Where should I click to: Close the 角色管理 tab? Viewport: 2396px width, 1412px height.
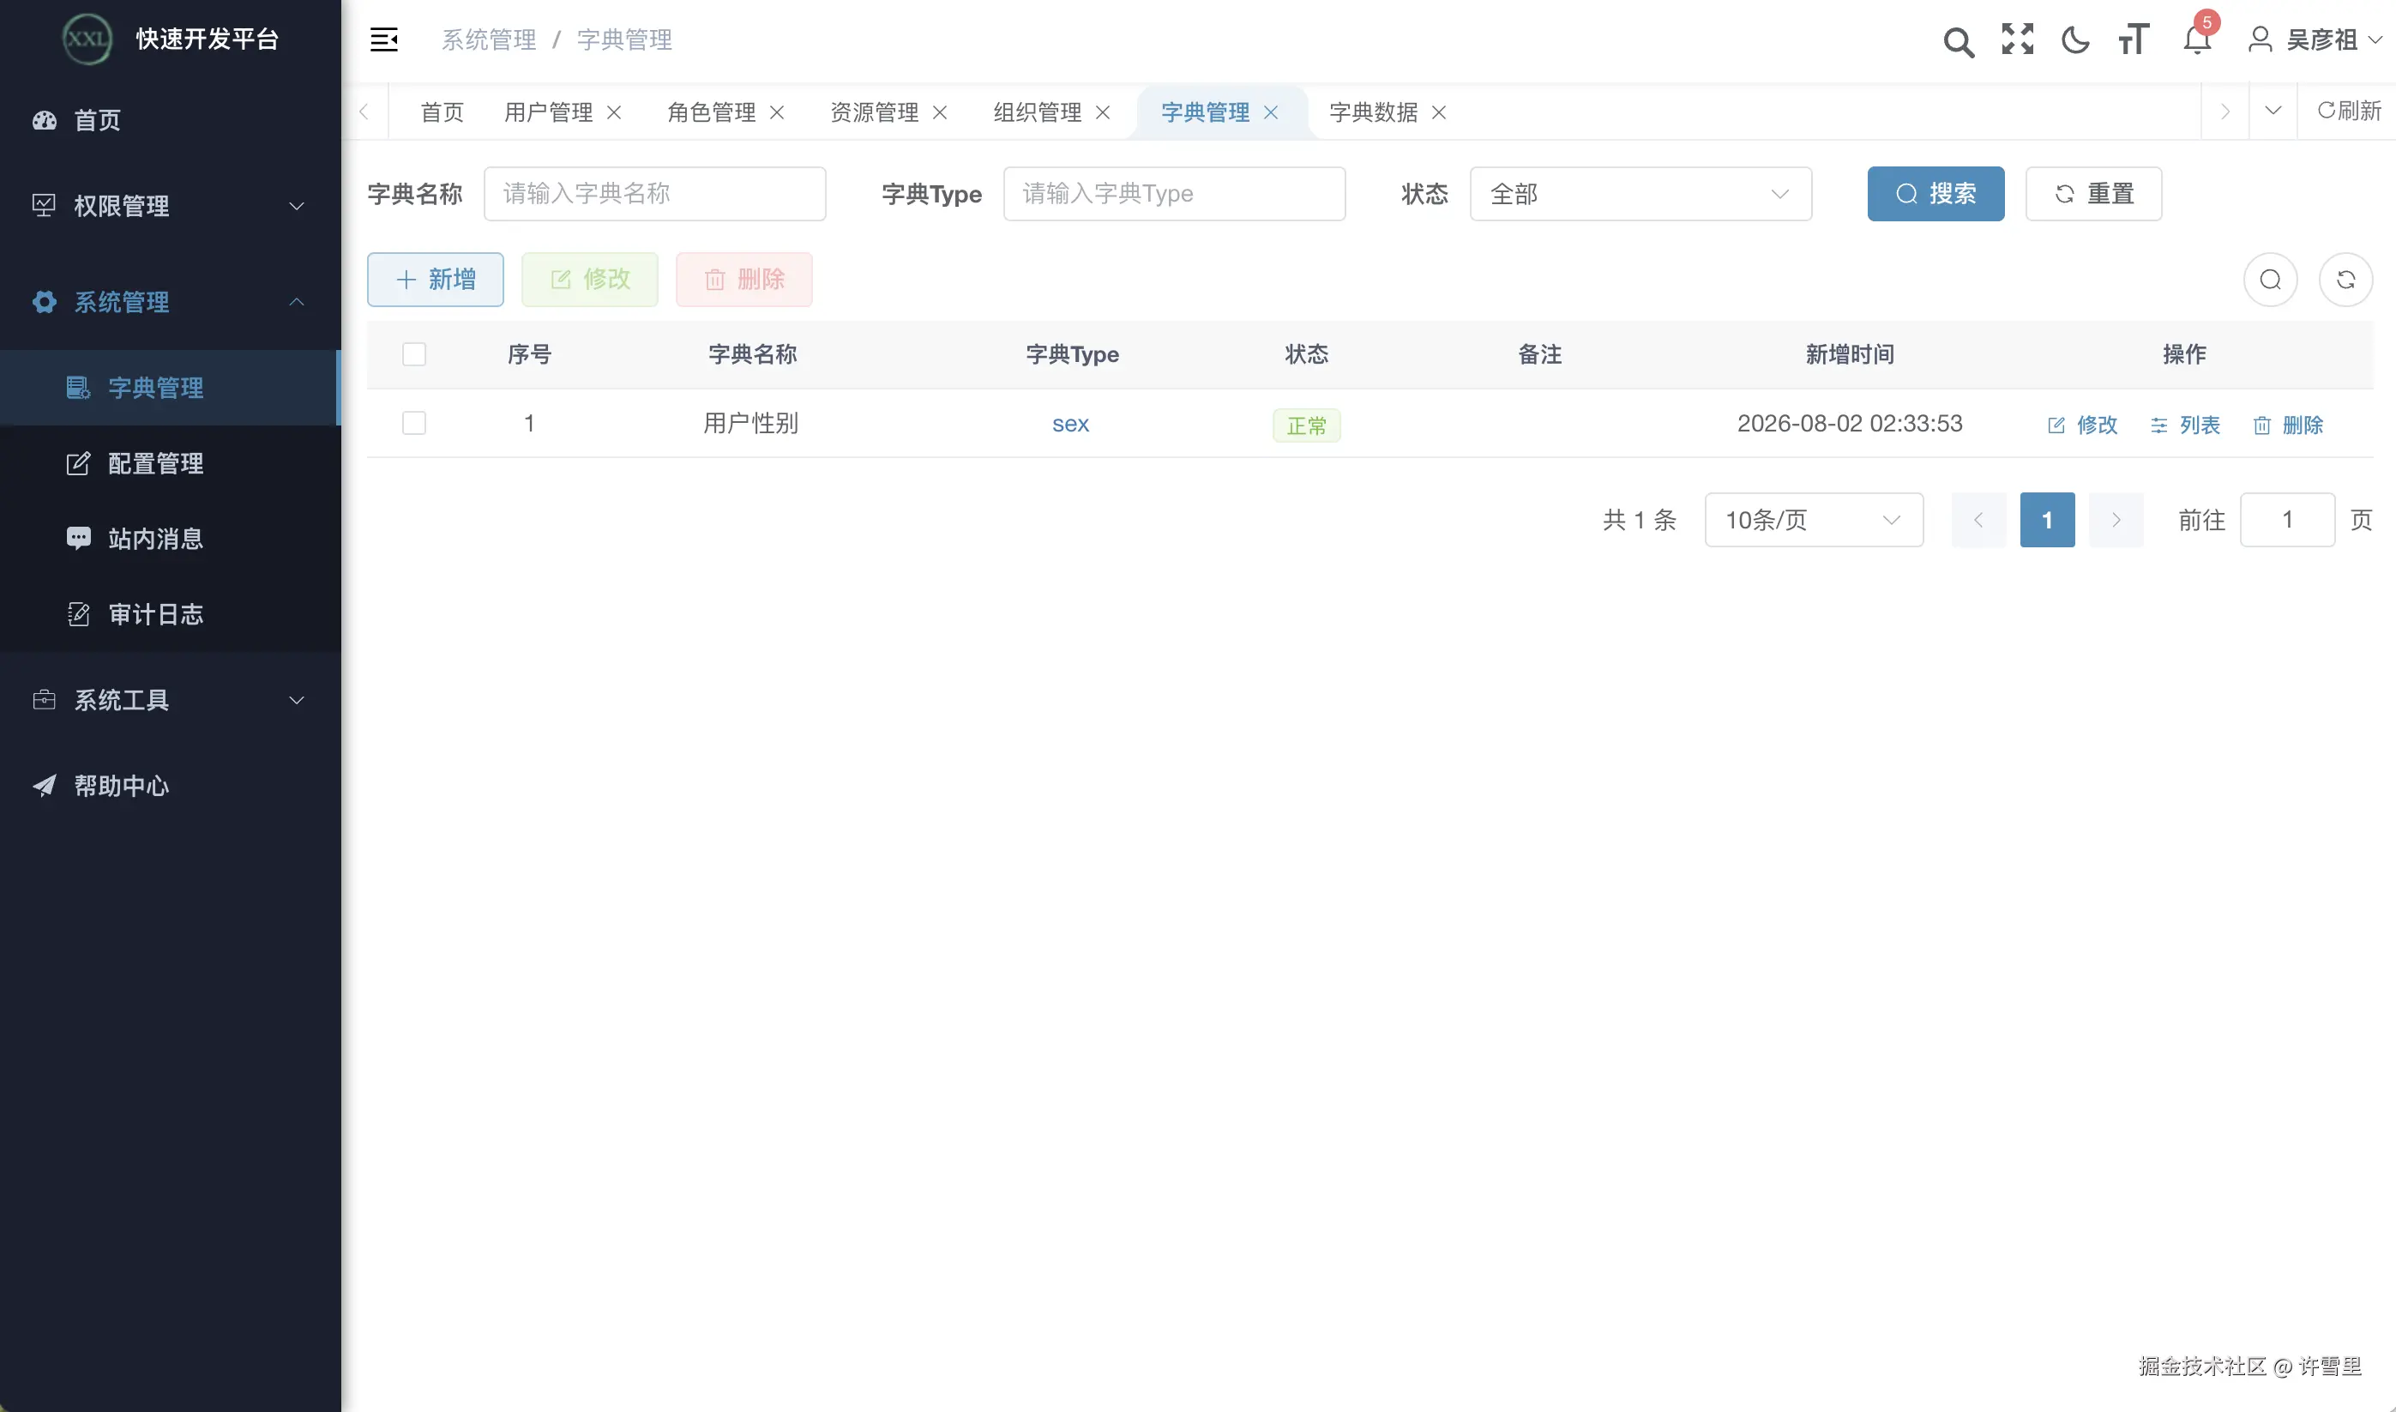coord(777,112)
